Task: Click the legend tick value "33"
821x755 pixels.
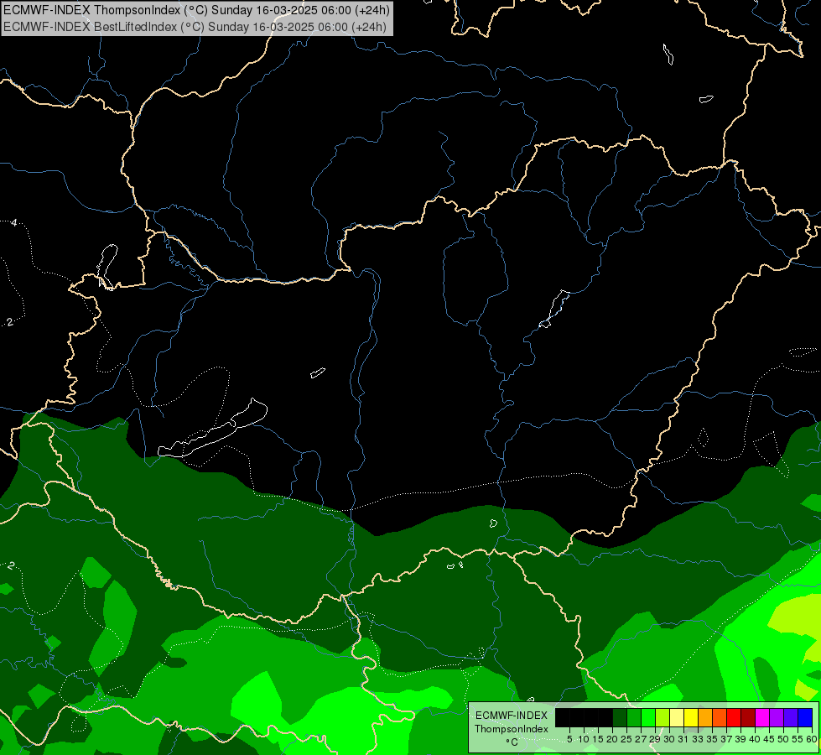Action: [x=698, y=739]
